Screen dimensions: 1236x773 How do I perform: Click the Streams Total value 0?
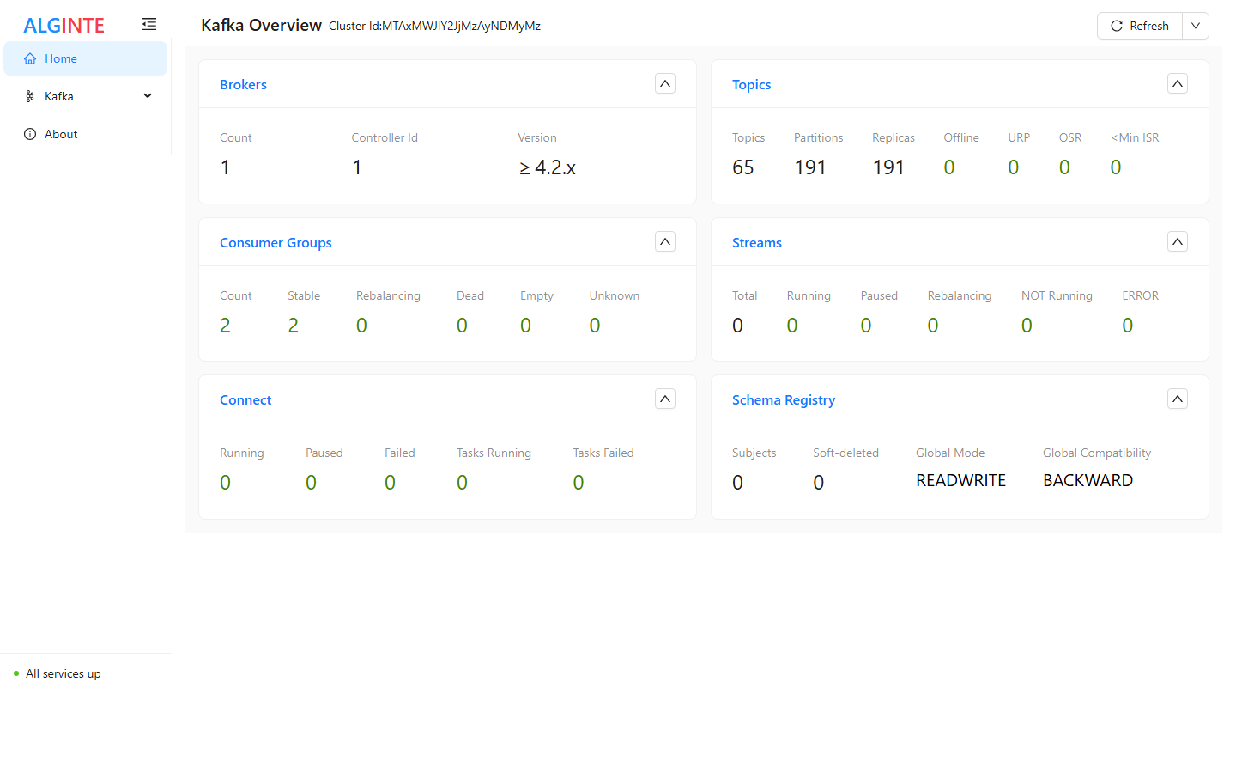click(737, 326)
